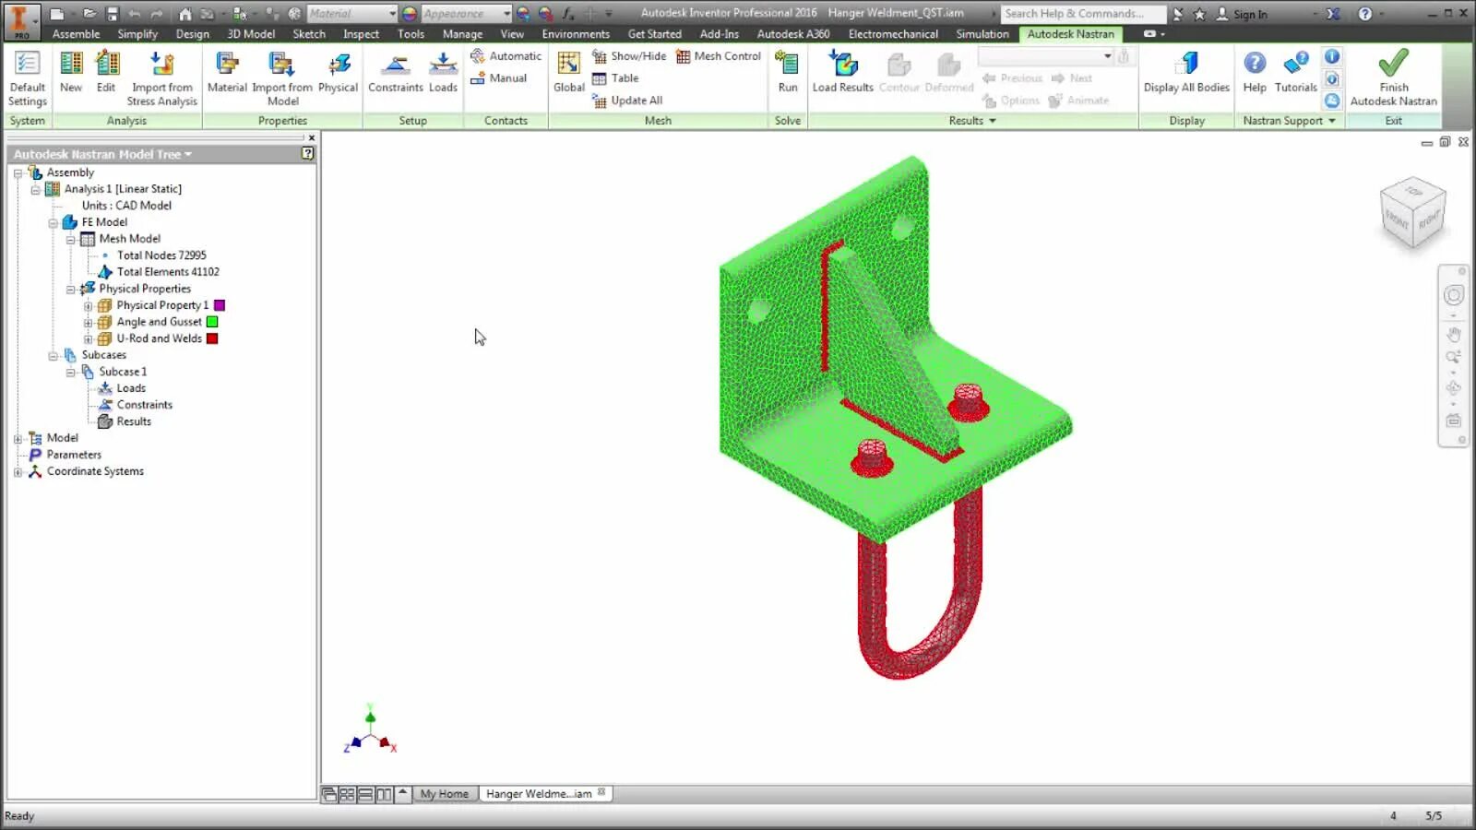Open the Simulation ribbon tab
Screen dimensions: 1476x830
click(982, 34)
